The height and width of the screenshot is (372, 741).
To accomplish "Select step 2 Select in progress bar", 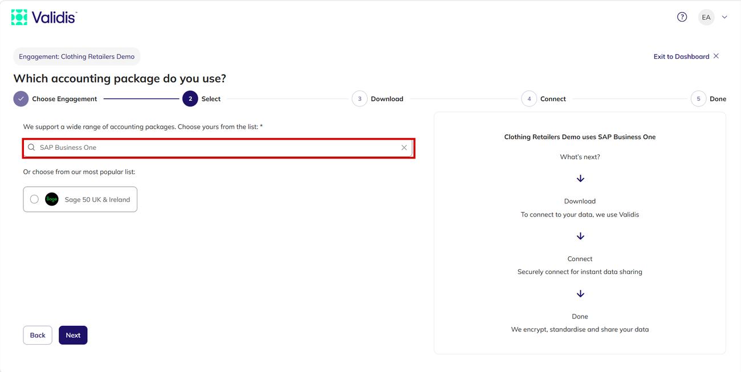I will coord(201,99).
